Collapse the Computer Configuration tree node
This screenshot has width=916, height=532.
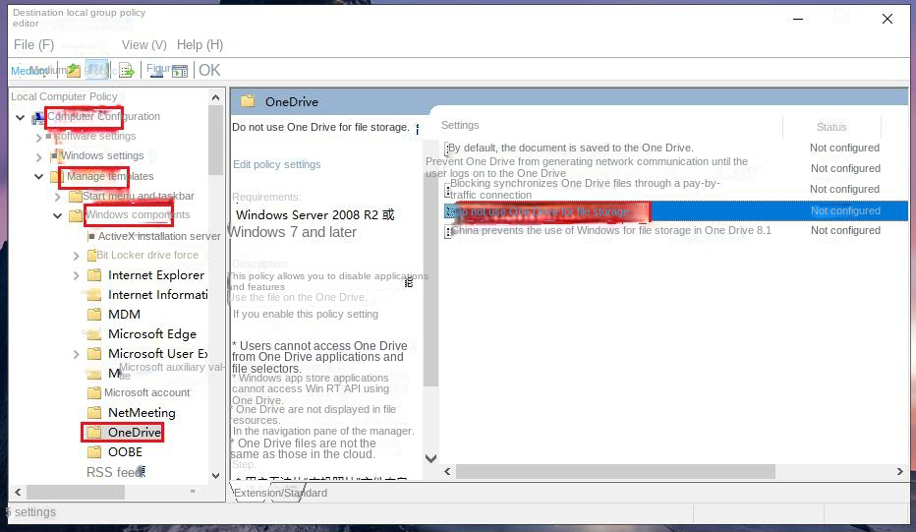click(21, 117)
